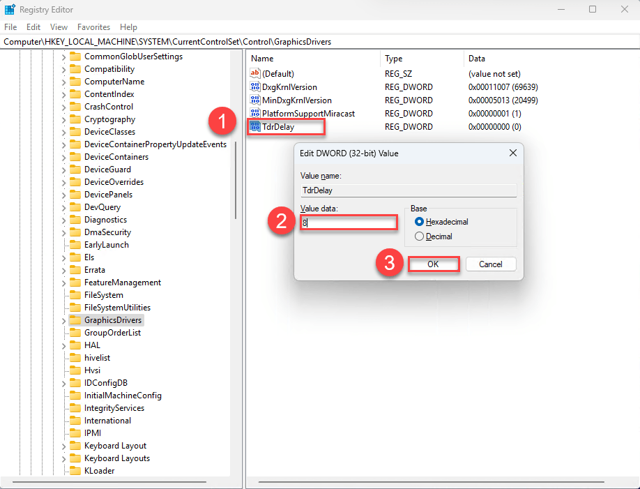Open the Edit menu
This screenshot has width=640, height=489.
click(x=33, y=27)
